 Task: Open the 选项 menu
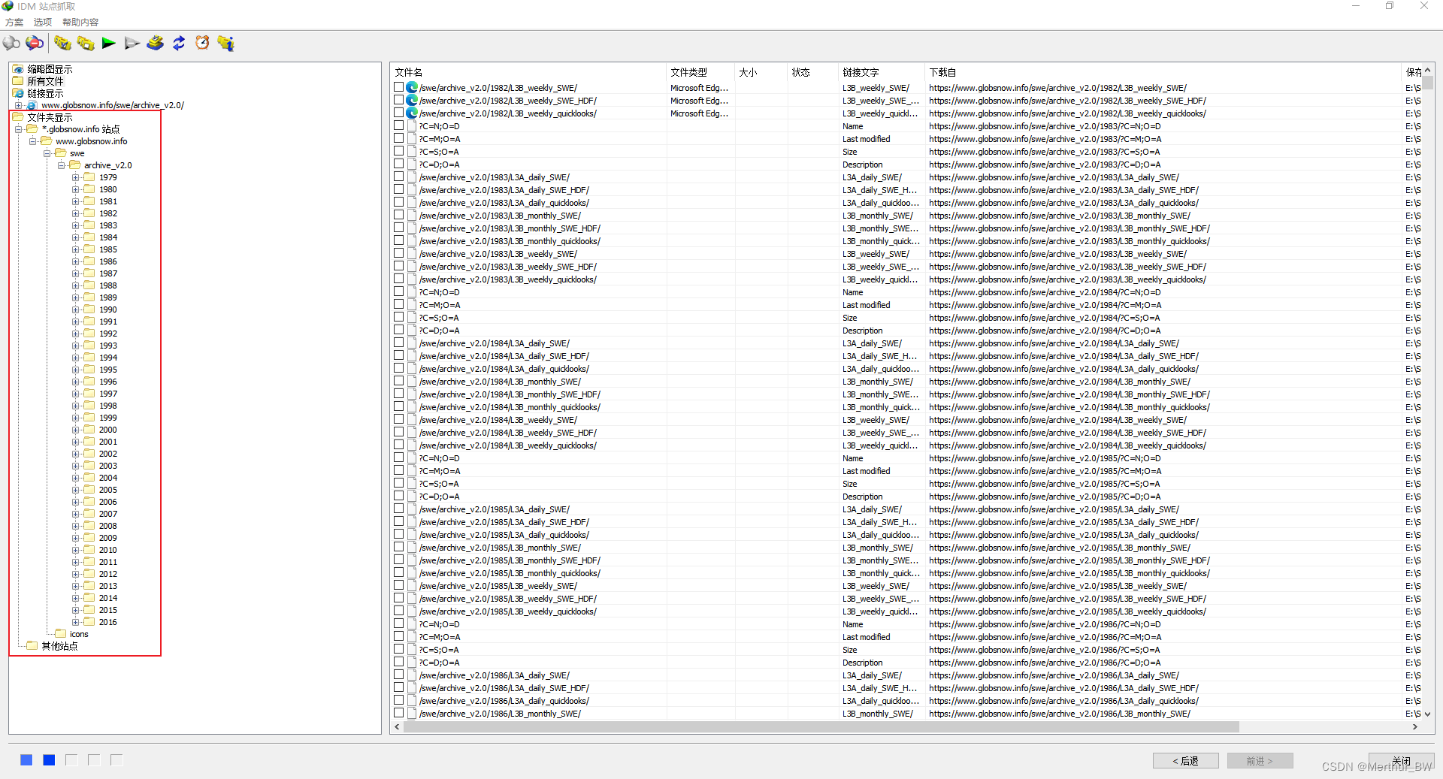point(43,23)
